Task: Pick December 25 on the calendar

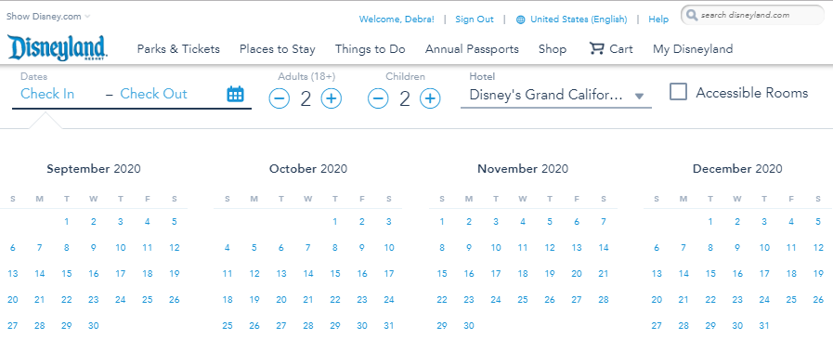Action: [791, 300]
